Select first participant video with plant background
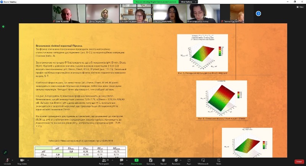This screenshot has width=306, height=166. point(69,14)
